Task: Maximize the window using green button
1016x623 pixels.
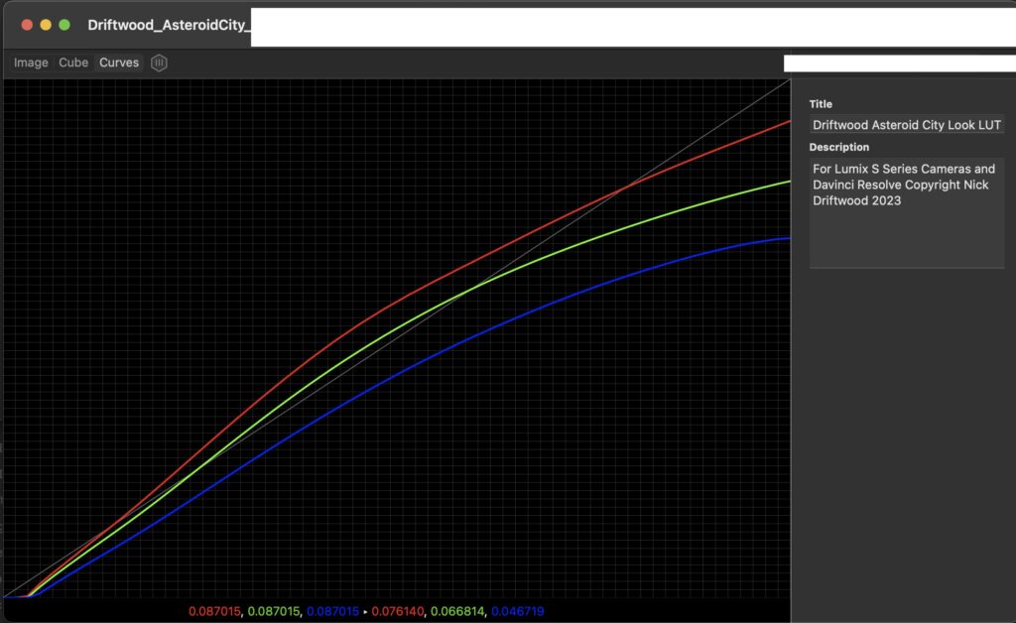Action: click(64, 25)
